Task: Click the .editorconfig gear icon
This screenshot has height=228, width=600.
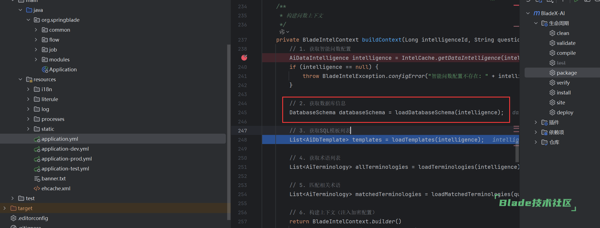Action: click(x=13, y=218)
